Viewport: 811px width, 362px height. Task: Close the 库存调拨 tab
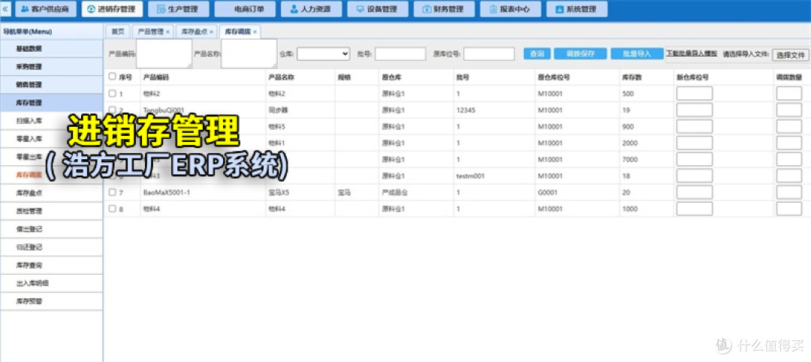click(x=255, y=32)
